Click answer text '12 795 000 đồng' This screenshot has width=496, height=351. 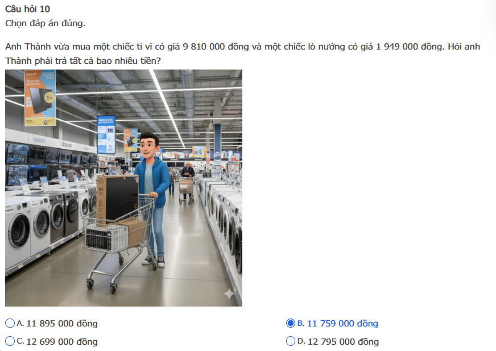[343, 341]
